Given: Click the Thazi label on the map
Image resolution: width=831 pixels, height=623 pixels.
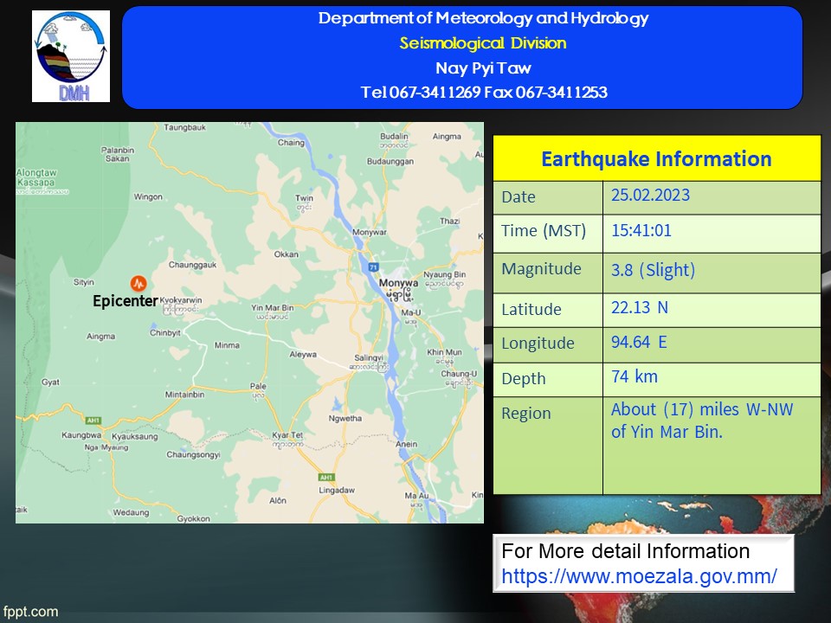Looking at the screenshot, I should [449, 221].
